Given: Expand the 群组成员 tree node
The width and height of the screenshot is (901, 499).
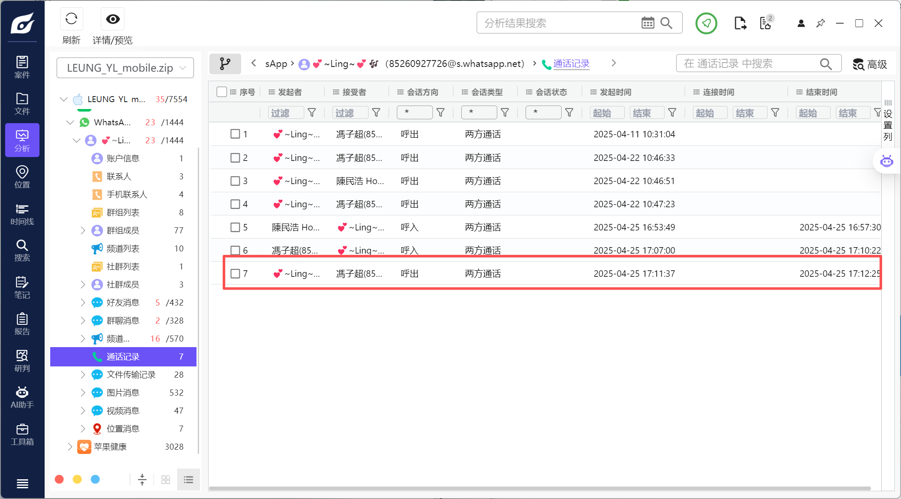Looking at the screenshot, I should pyautogui.click(x=83, y=230).
